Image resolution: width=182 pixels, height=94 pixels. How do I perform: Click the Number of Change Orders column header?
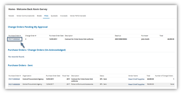164,76
